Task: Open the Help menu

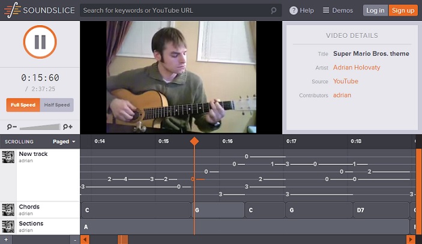Action: [x=302, y=10]
